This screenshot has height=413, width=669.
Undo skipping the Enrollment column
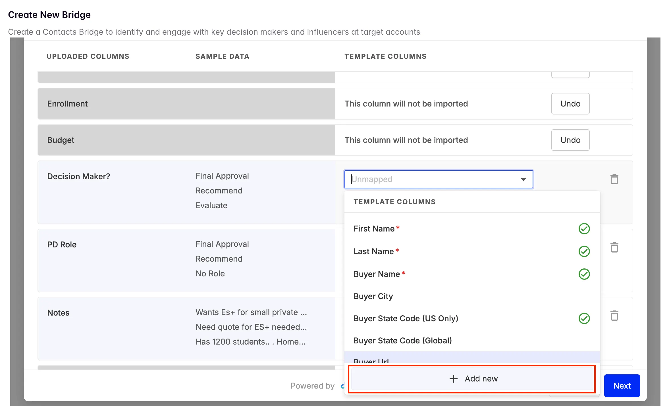pyautogui.click(x=570, y=104)
